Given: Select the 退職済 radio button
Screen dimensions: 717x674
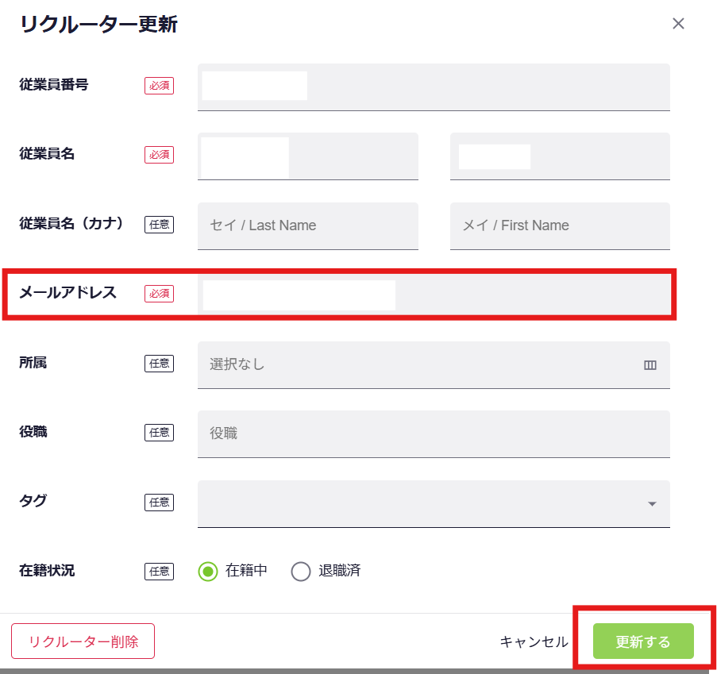Looking at the screenshot, I should pyautogui.click(x=301, y=571).
